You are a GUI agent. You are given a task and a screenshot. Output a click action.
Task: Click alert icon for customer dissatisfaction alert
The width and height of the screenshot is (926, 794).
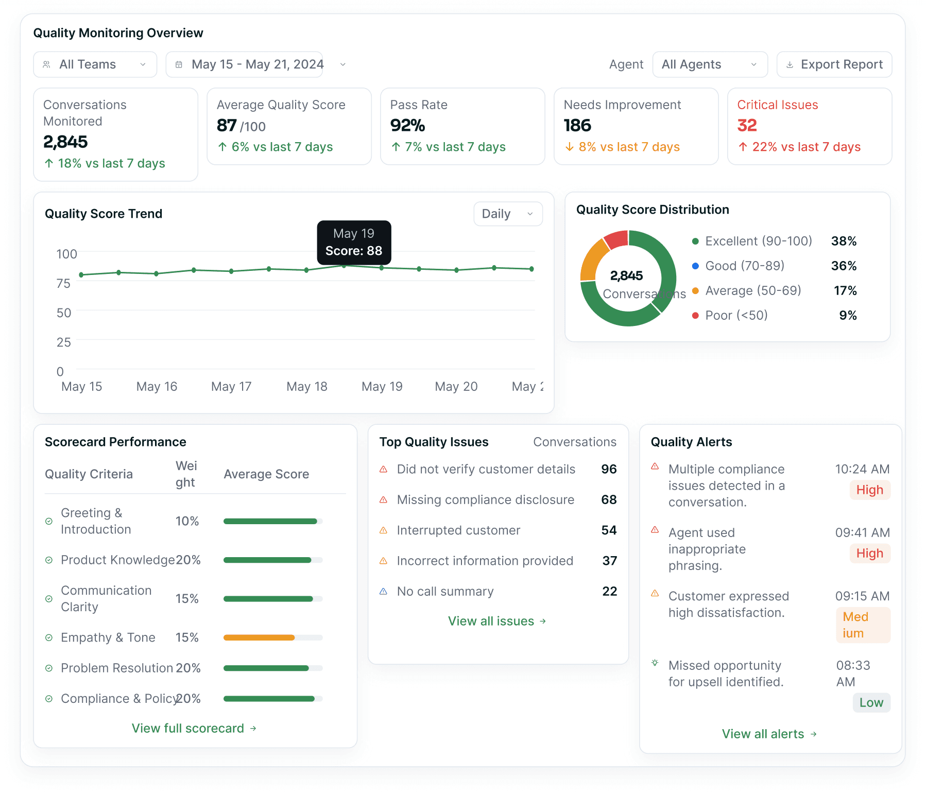tap(655, 593)
